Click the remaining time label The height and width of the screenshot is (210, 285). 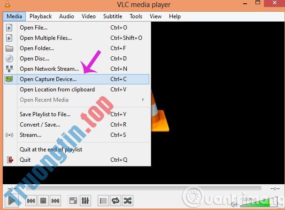(275, 189)
